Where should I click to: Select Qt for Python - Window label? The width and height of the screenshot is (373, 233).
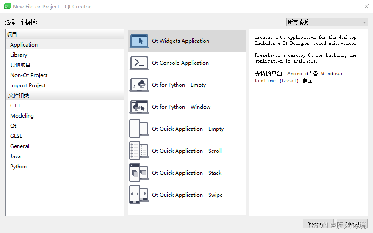(181, 107)
